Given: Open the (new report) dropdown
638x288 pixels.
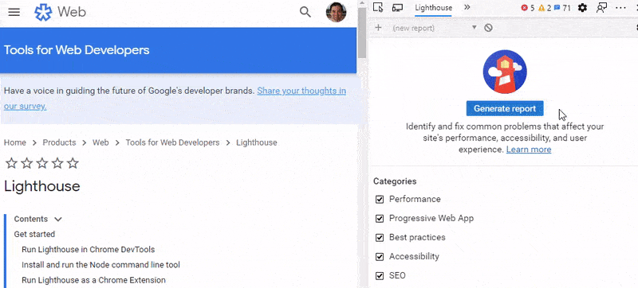Looking at the screenshot, I should pyautogui.click(x=434, y=28).
